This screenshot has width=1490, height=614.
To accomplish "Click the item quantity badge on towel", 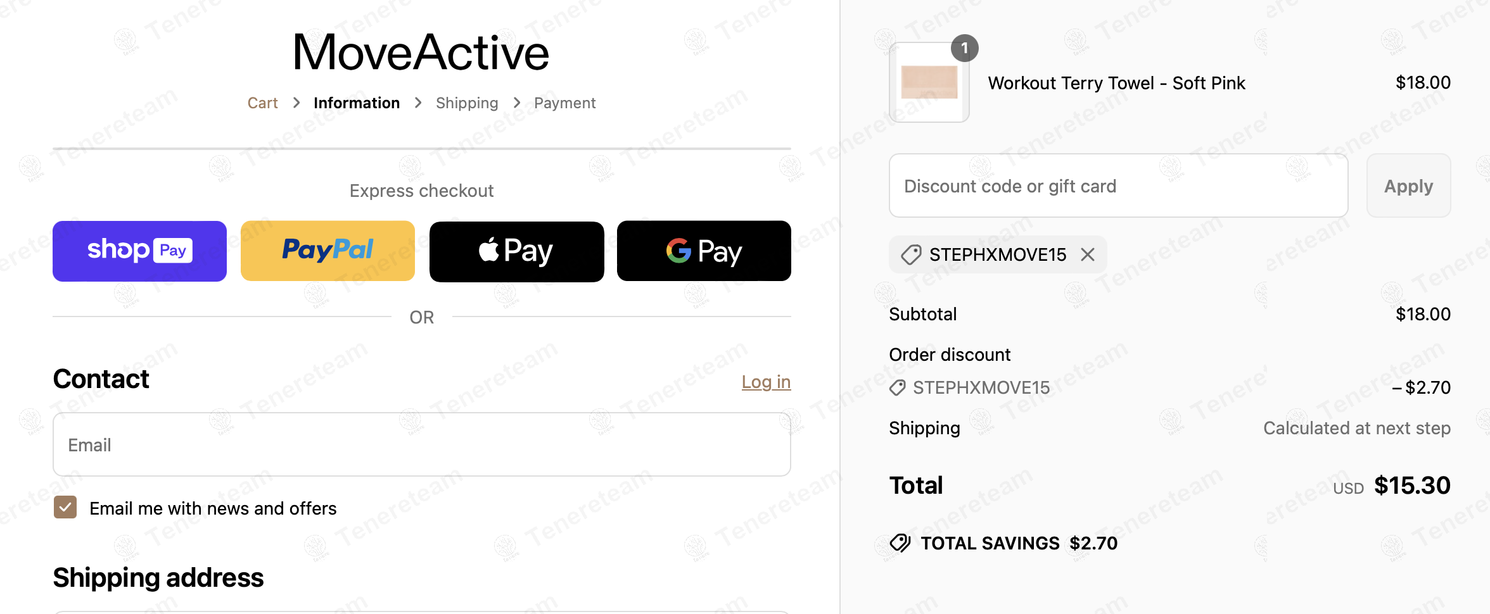I will click(964, 48).
